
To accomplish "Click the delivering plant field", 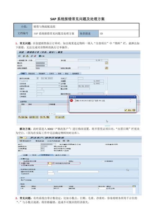I will click(81, 78).
